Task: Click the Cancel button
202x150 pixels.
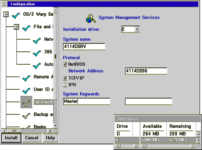Action: point(32,138)
